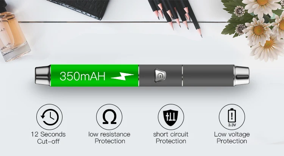This screenshot has height=156, width=284.
Task: Click the white lightning bolt icon
Action: 122,76
